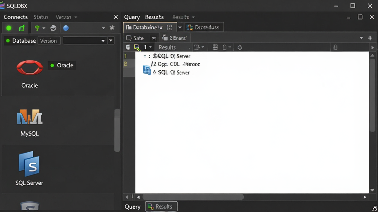Click the scroll down arrow in editor
378x212 pixels.
(x=372, y=190)
